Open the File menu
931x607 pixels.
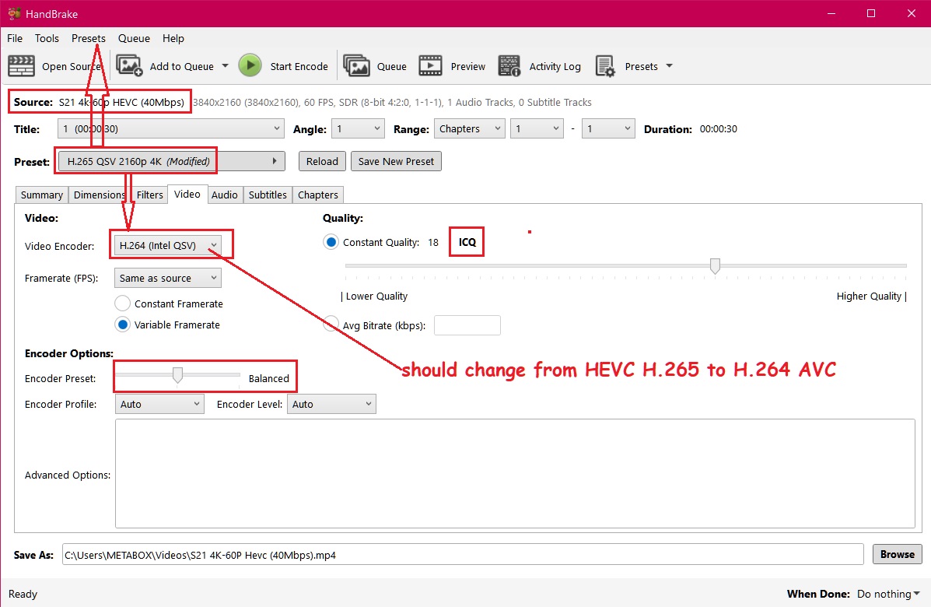[x=15, y=39]
